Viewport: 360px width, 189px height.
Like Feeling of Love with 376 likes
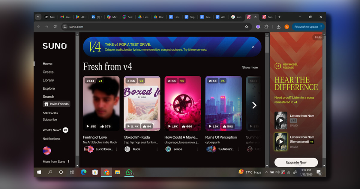tap(105, 127)
